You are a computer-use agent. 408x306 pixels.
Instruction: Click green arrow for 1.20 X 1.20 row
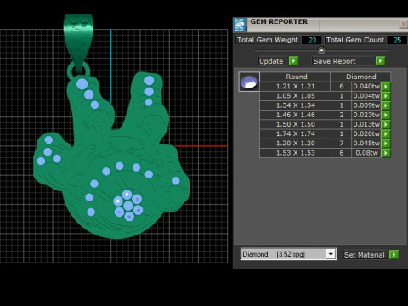(386, 144)
